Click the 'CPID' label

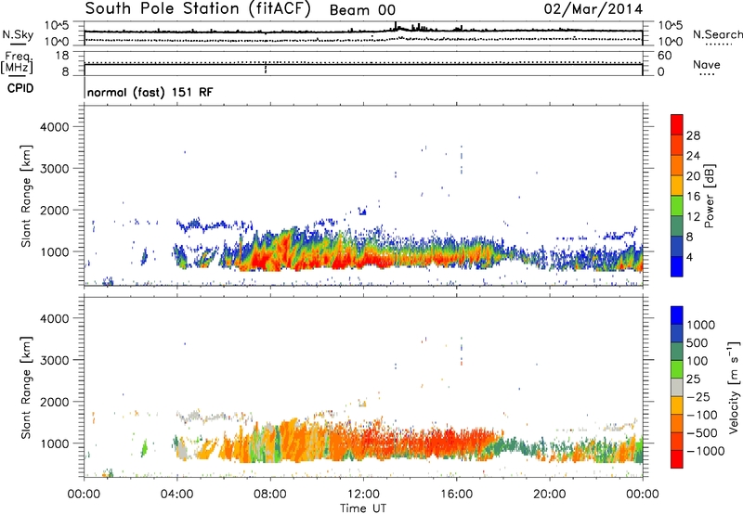(20, 88)
